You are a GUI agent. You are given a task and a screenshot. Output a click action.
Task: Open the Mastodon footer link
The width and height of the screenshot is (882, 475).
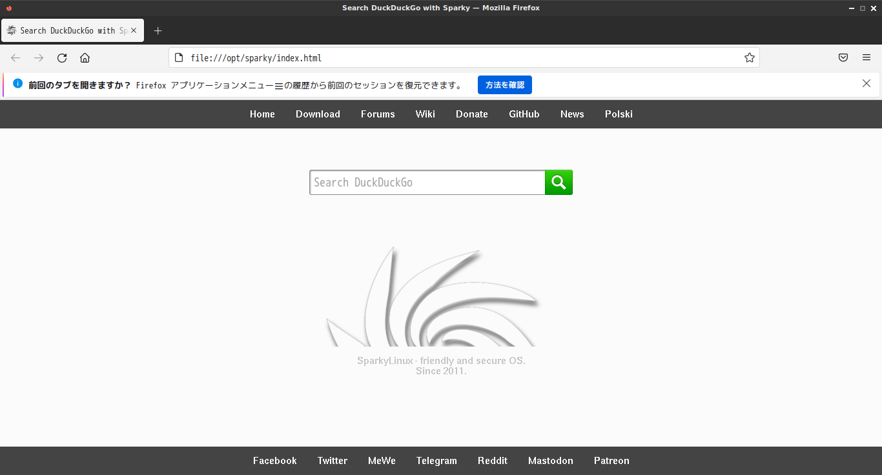[551, 461]
